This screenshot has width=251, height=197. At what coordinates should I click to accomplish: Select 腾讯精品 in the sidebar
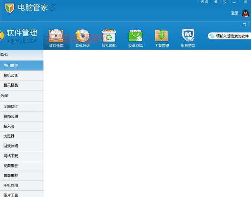pyautogui.click(x=22, y=85)
